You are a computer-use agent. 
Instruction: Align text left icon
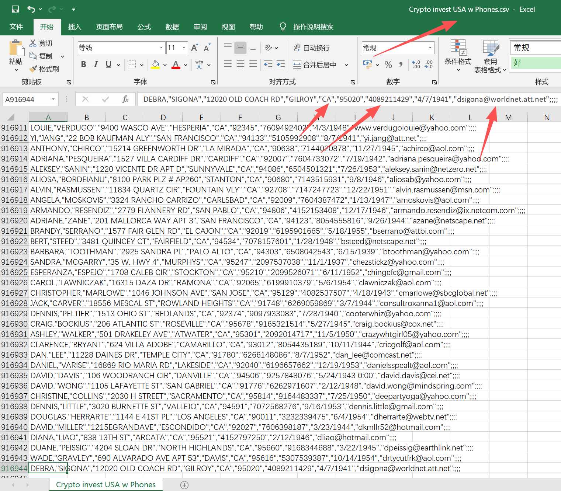click(228, 65)
